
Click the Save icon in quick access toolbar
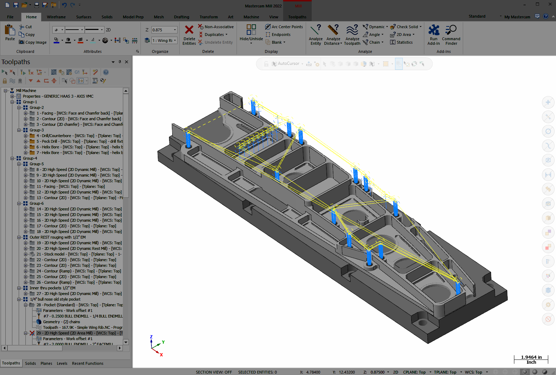pos(16,5)
